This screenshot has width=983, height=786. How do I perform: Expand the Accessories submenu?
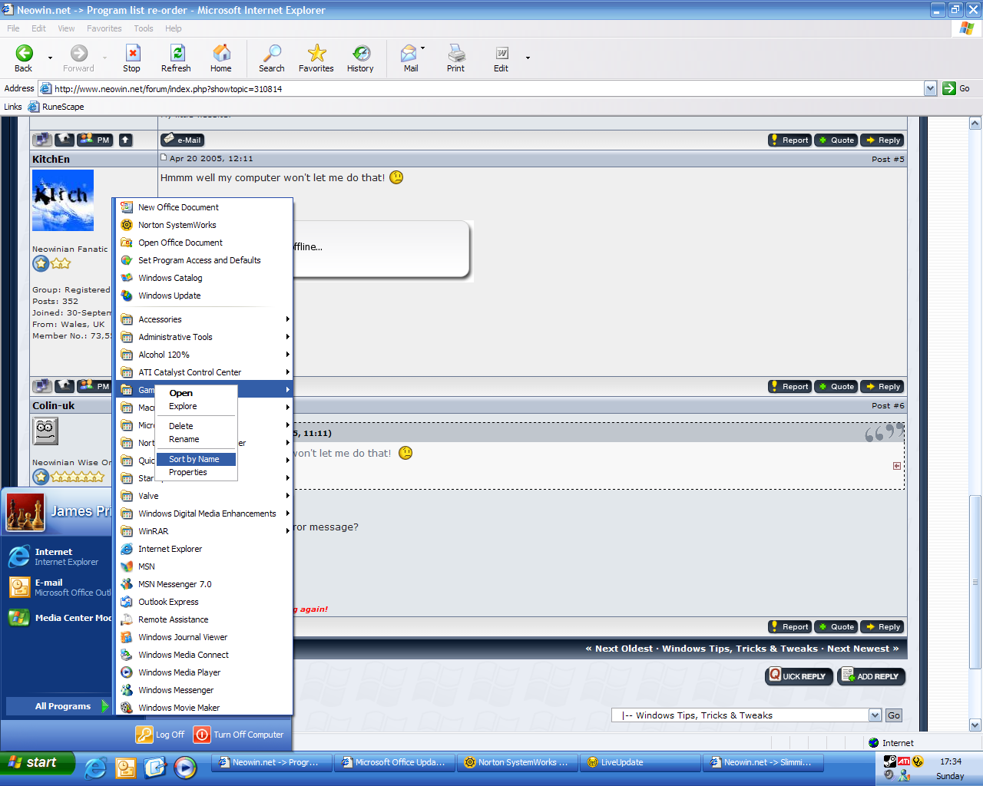click(x=204, y=319)
